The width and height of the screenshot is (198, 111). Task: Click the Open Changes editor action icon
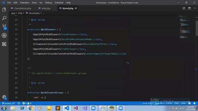pyautogui.click(x=184, y=8)
